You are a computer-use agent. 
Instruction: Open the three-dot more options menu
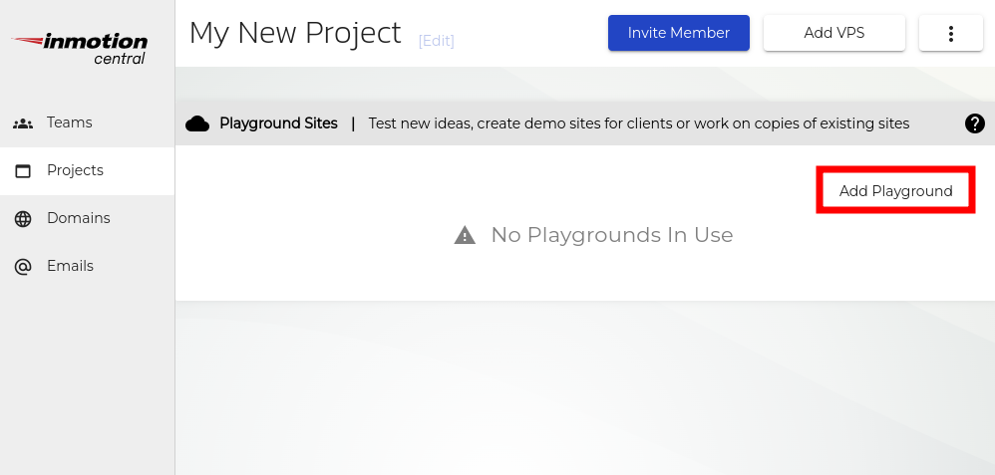coord(950,33)
